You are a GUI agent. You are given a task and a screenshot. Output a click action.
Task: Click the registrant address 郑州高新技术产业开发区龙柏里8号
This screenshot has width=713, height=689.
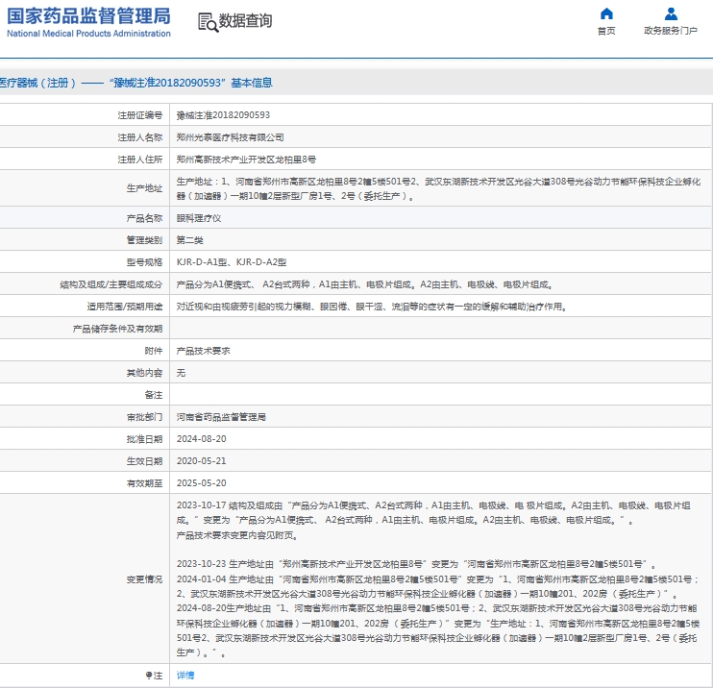(x=246, y=160)
